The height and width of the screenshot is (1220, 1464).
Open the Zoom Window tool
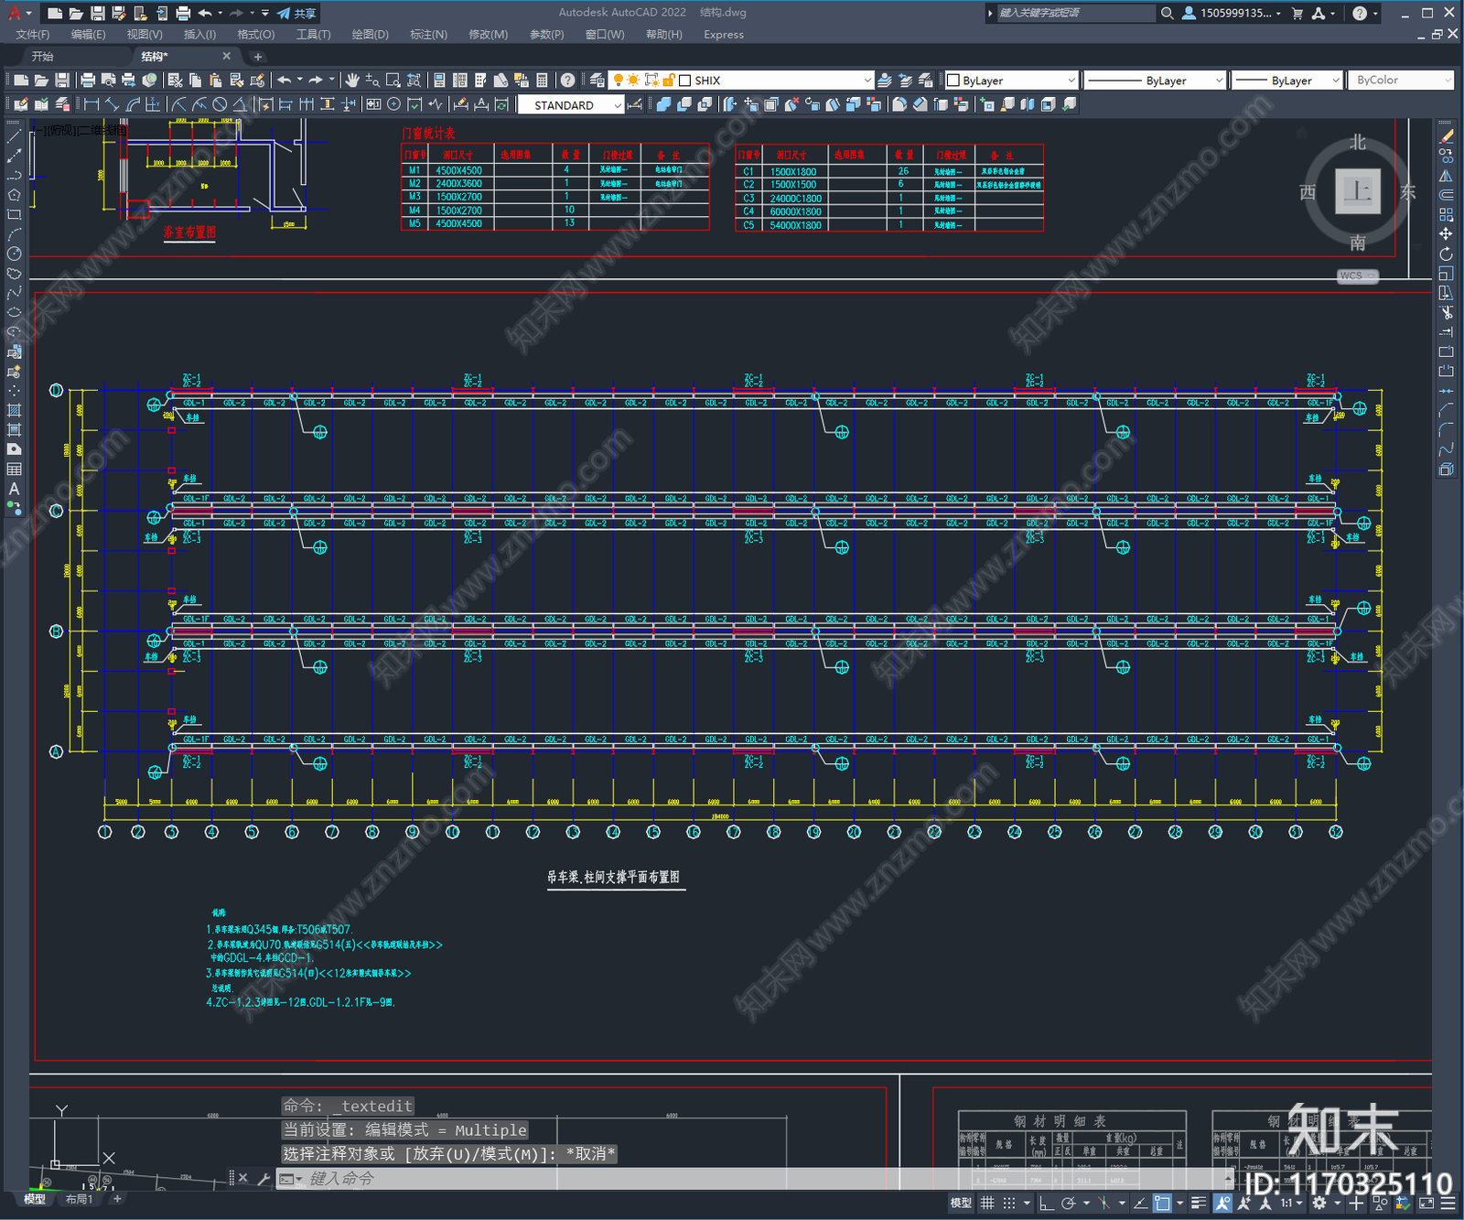click(393, 81)
